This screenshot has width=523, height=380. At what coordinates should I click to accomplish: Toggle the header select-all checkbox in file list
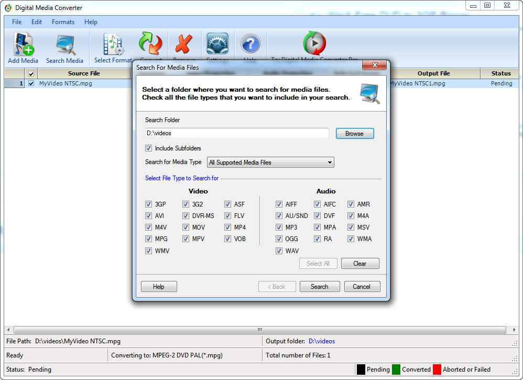(31, 73)
